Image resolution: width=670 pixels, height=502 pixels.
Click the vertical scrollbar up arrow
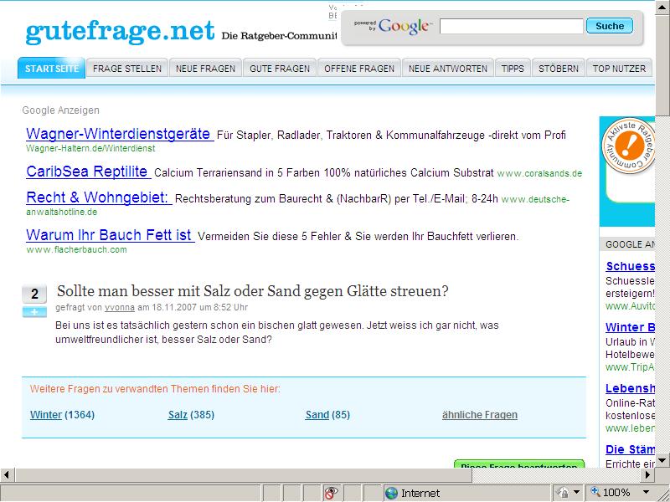pos(662,8)
